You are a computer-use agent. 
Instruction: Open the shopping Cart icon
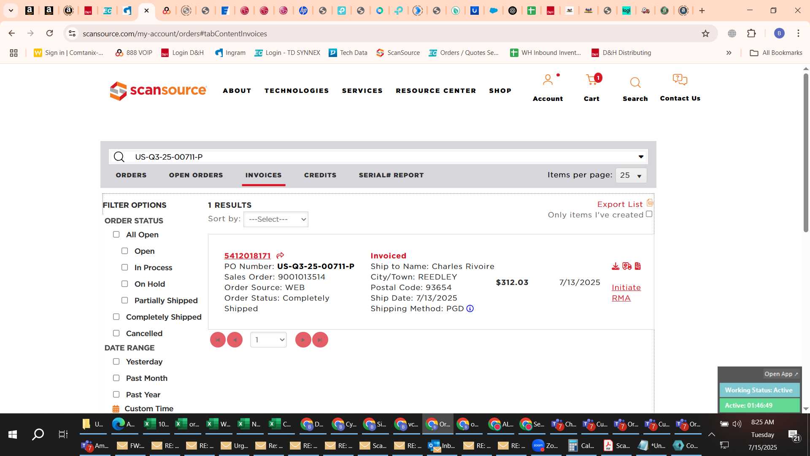(x=592, y=79)
